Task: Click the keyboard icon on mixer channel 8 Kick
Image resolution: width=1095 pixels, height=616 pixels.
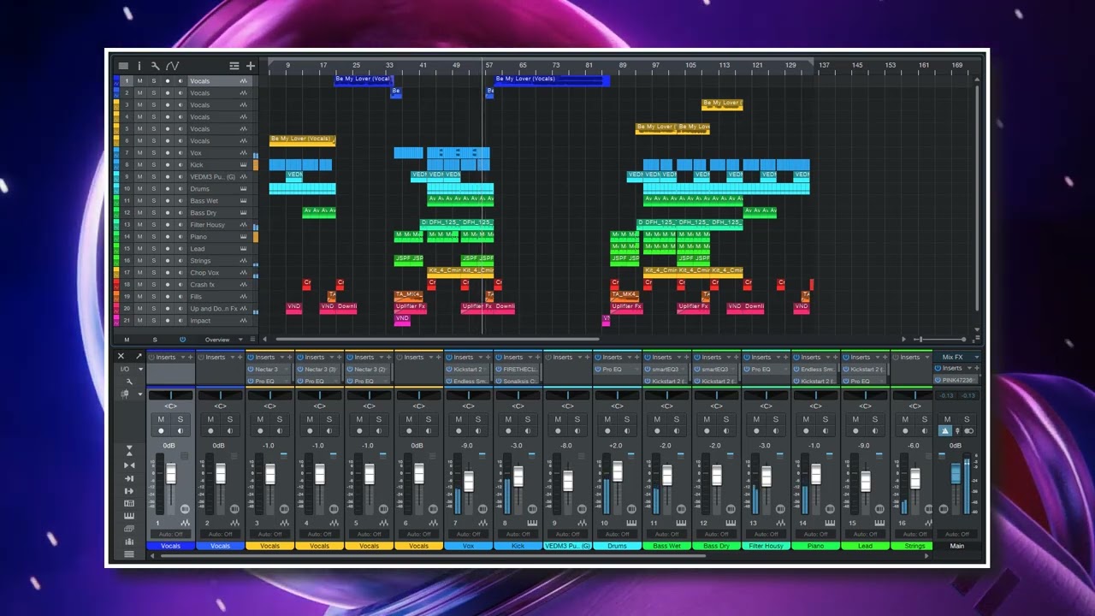Action: (x=533, y=523)
